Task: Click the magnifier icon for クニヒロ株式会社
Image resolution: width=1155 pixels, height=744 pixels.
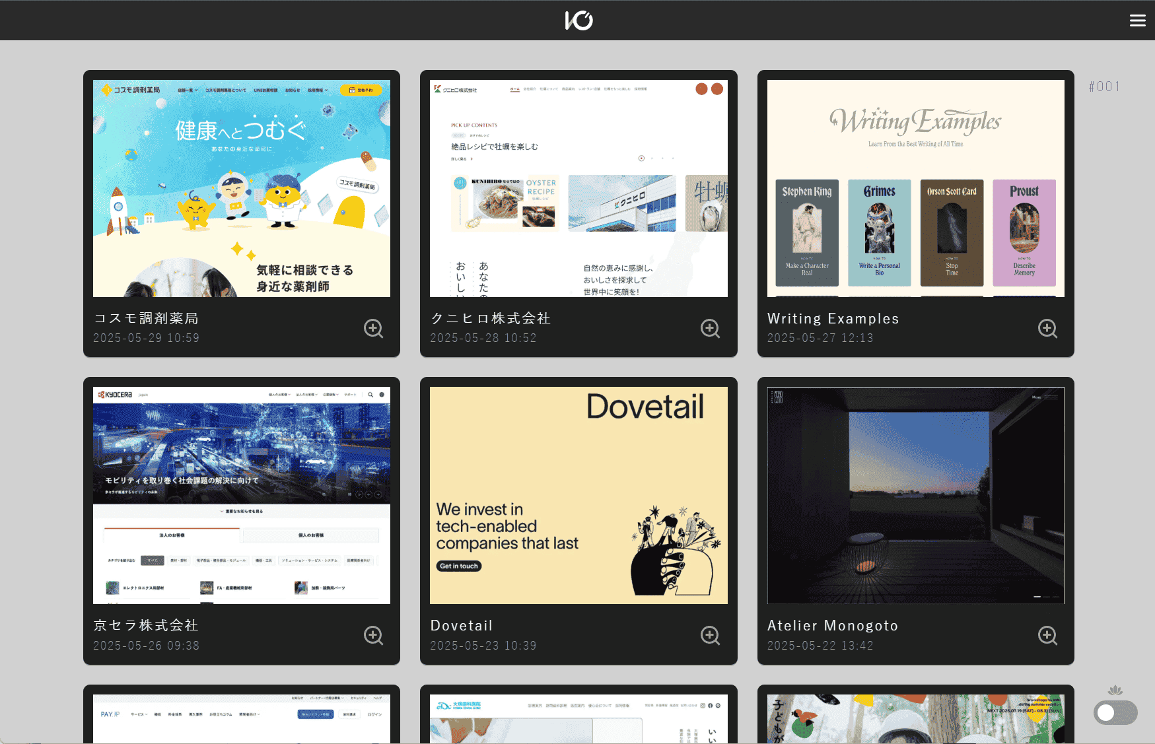Action: pyautogui.click(x=710, y=328)
